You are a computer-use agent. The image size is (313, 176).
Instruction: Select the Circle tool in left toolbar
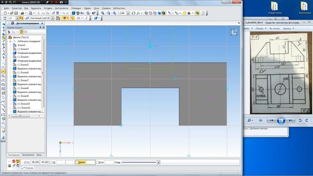pos(3,76)
